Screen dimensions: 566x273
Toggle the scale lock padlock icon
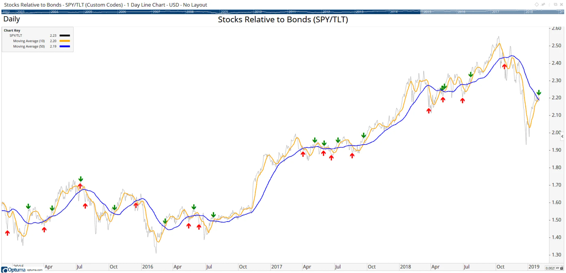point(561,268)
